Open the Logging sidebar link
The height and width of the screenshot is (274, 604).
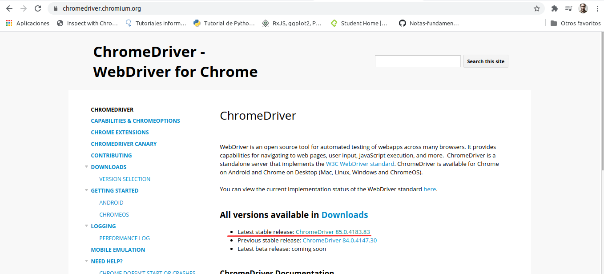[103, 226]
